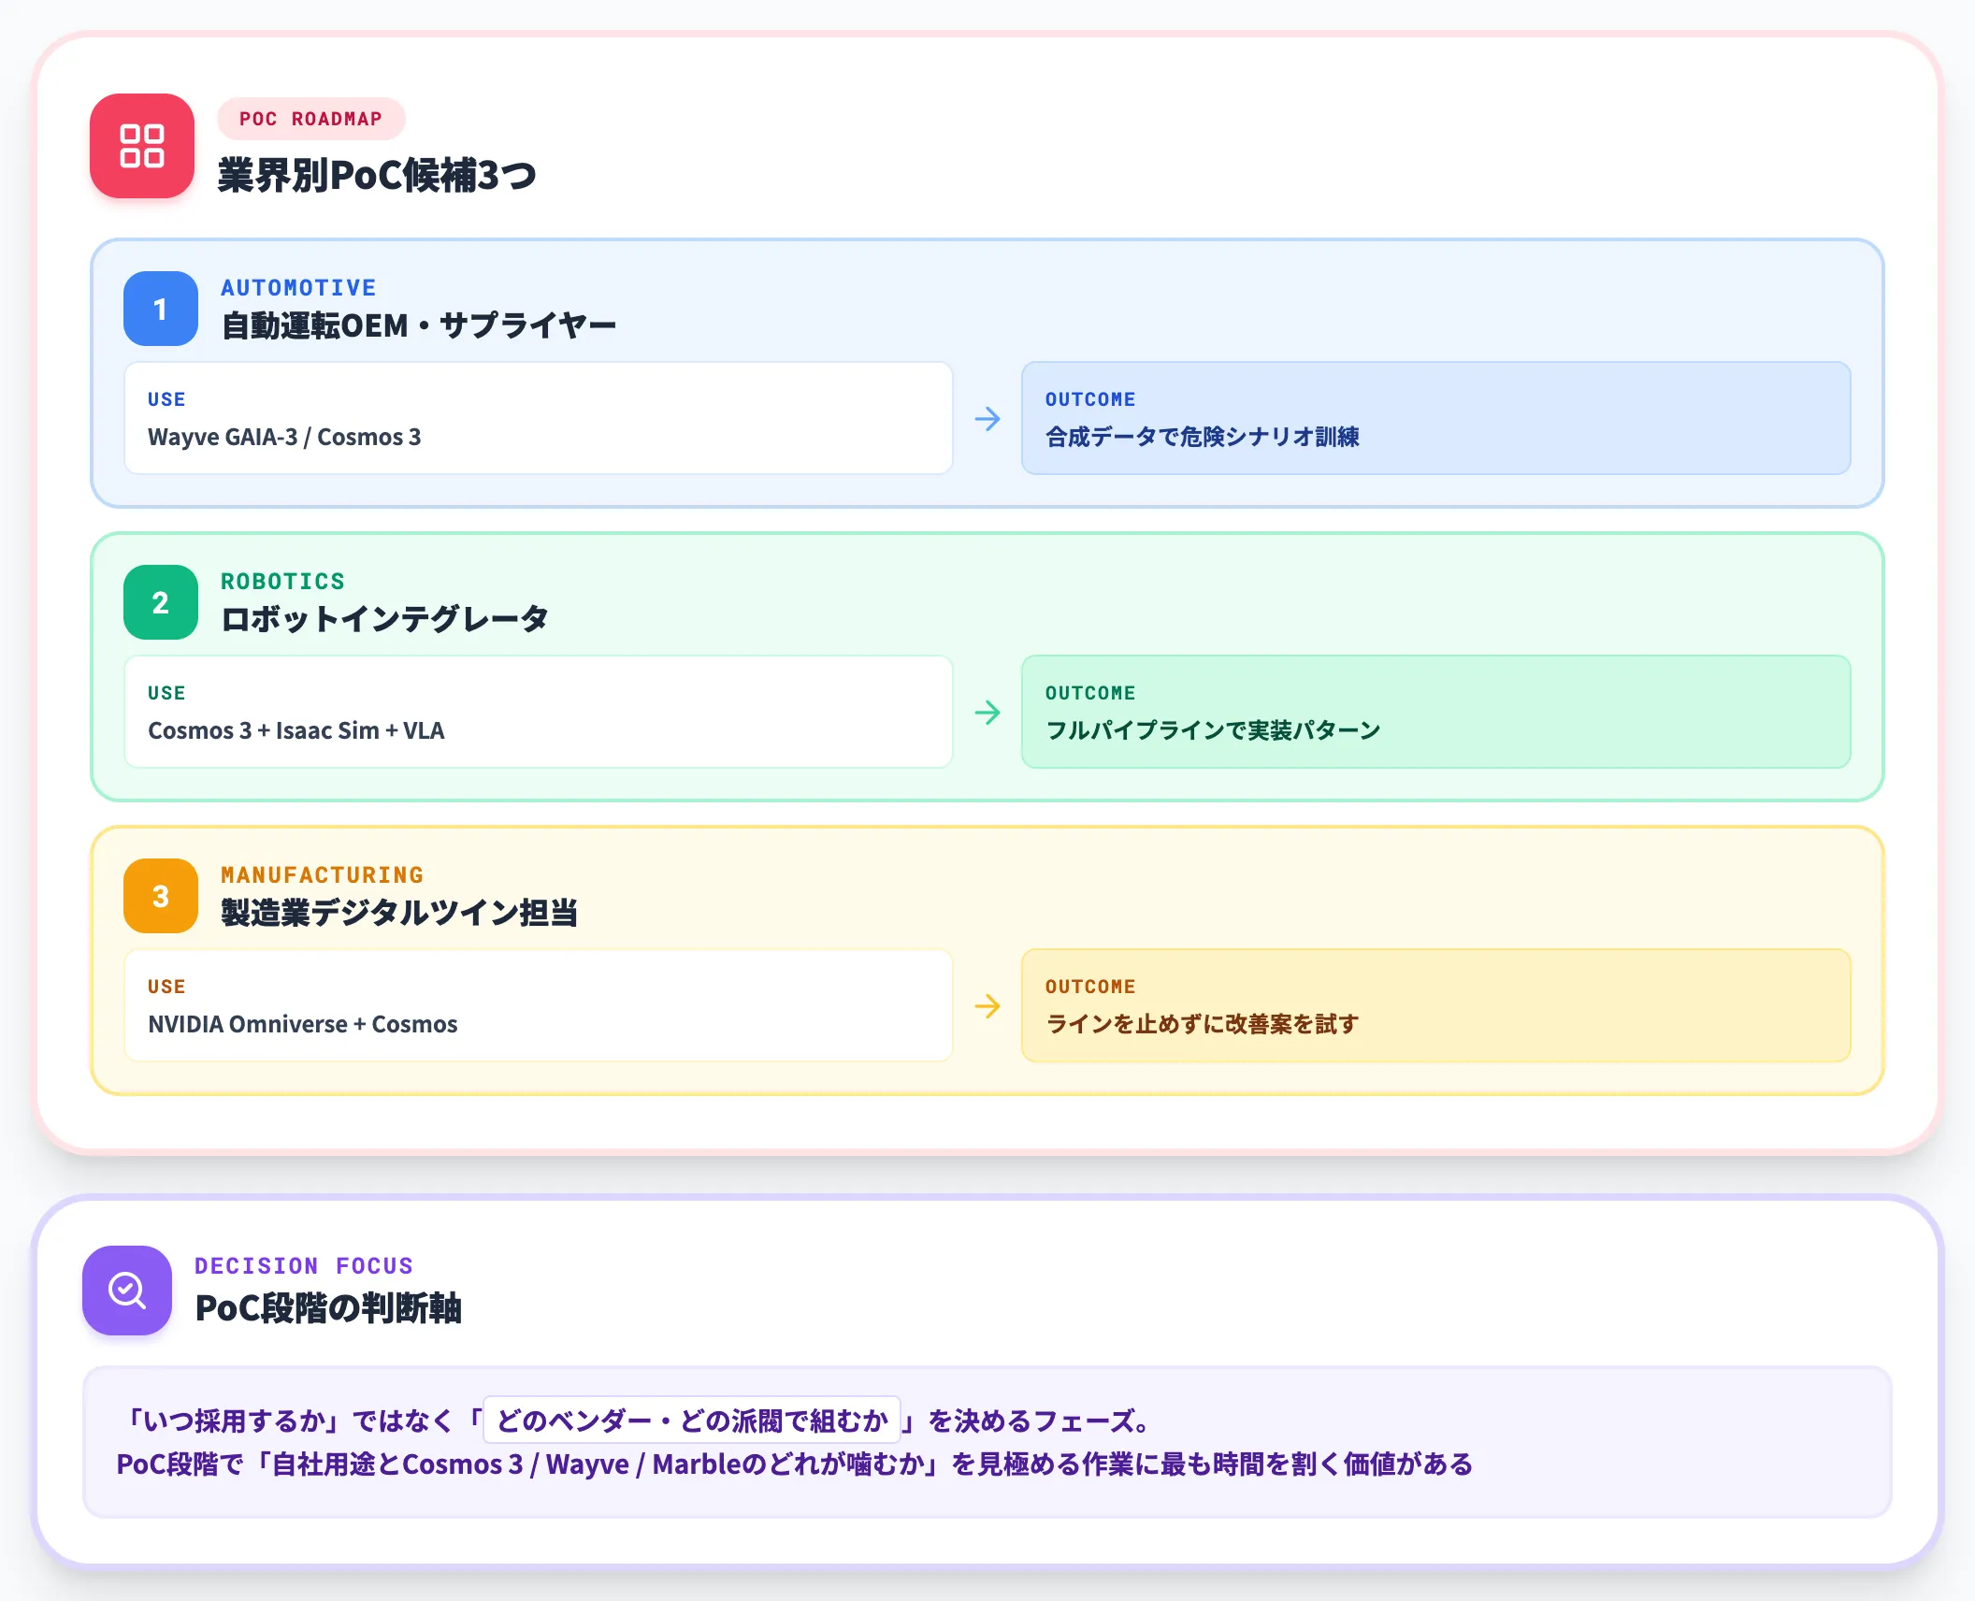Image resolution: width=1975 pixels, height=1601 pixels.
Task: Click the title ロボットインテグレータ
Action: (x=384, y=619)
